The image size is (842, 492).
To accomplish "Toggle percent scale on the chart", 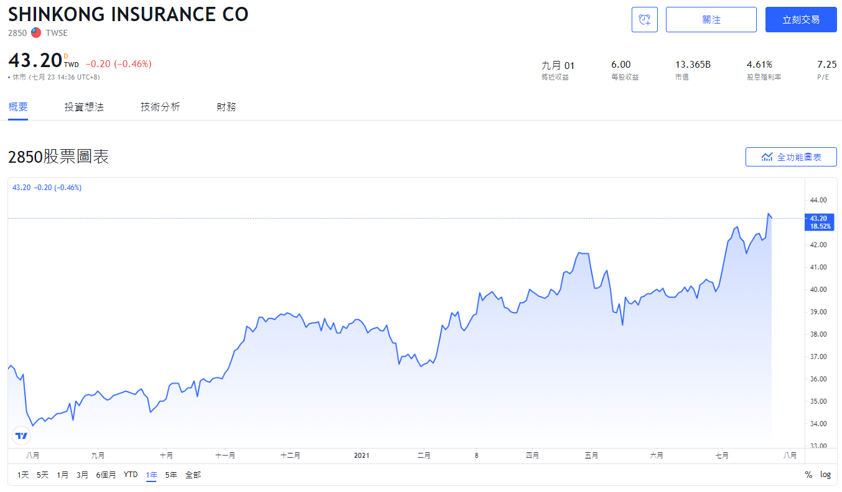I will point(808,475).
